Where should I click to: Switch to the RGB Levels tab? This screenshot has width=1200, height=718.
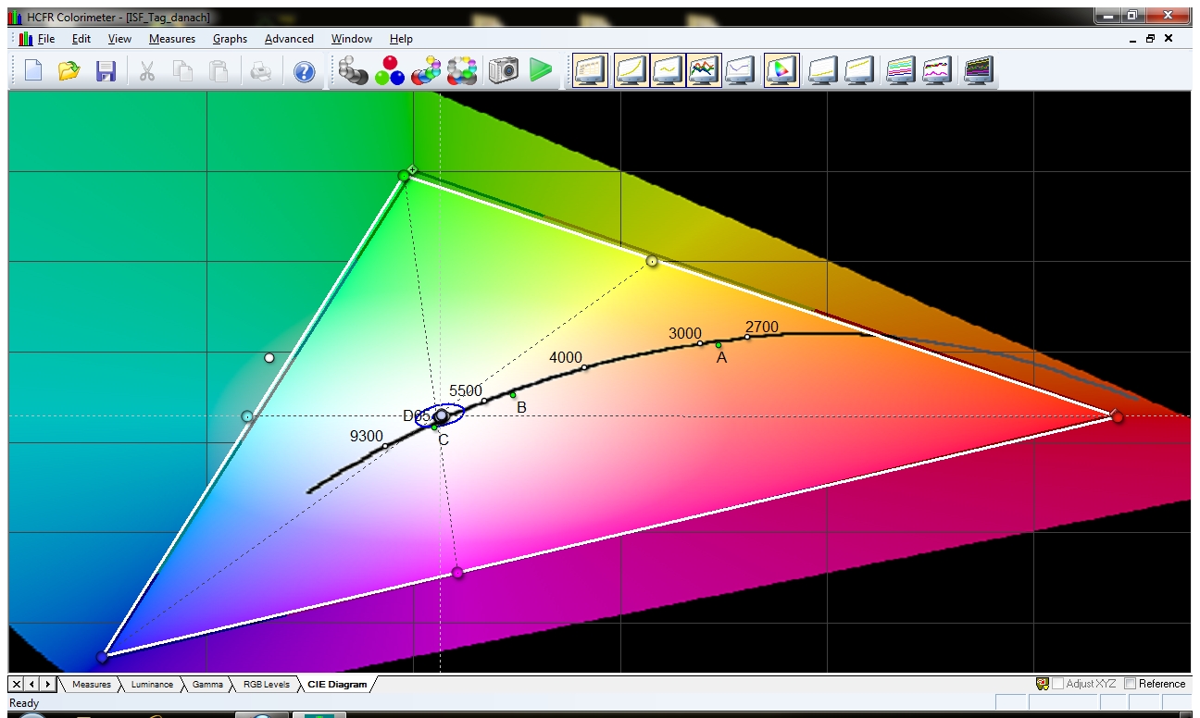click(x=266, y=685)
